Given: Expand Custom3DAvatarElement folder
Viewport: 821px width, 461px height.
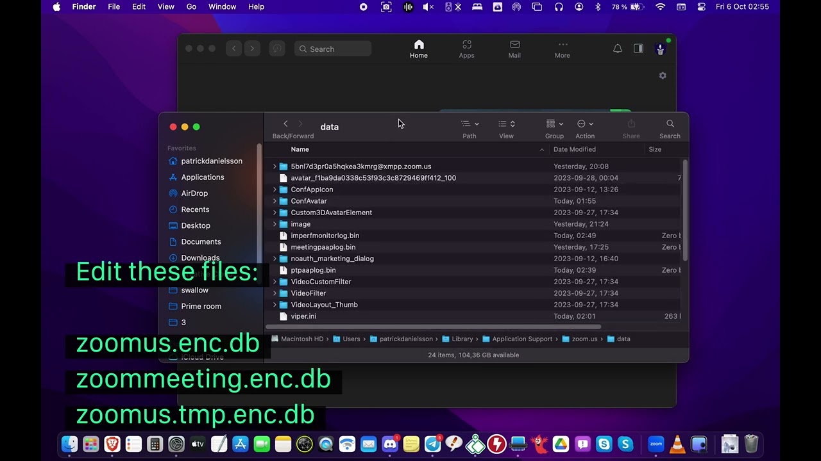Looking at the screenshot, I should point(275,213).
